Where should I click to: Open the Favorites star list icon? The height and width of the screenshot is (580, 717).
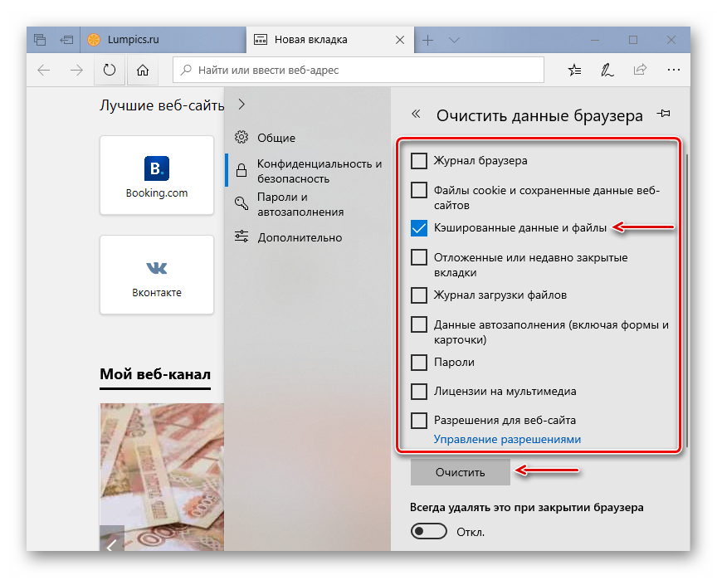point(575,71)
